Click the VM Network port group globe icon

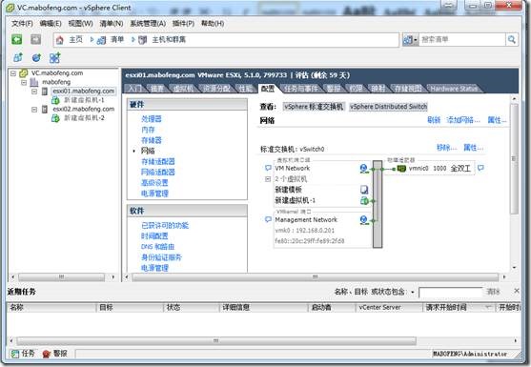pos(364,169)
